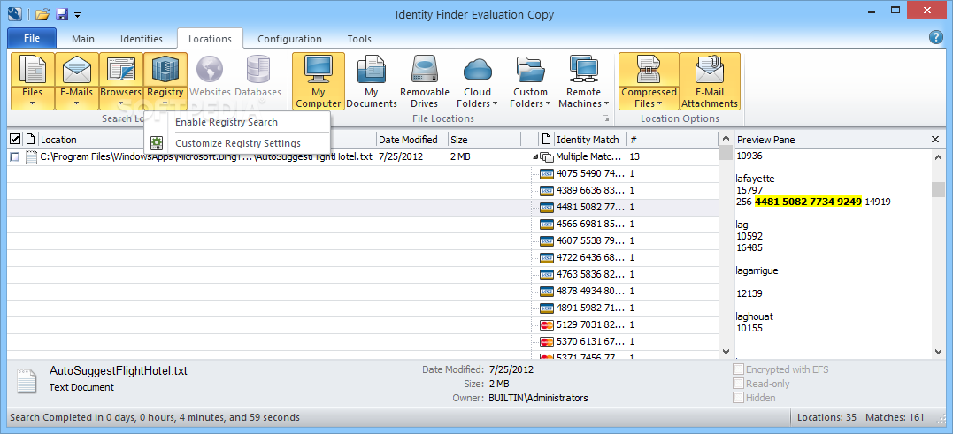
Task: Sort by Size column header
Action: (x=484, y=140)
